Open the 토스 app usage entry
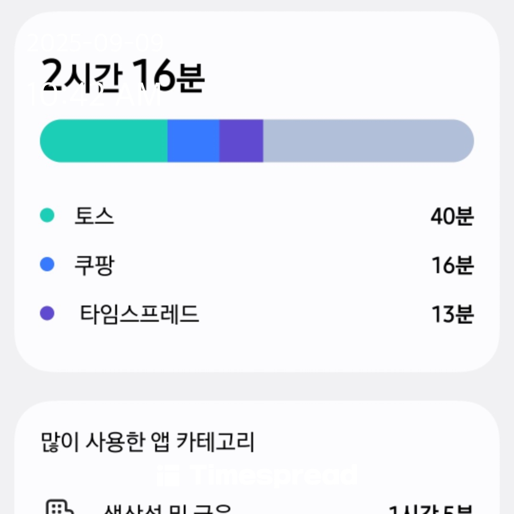Viewport: 514px width, 514px height. pos(257,216)
